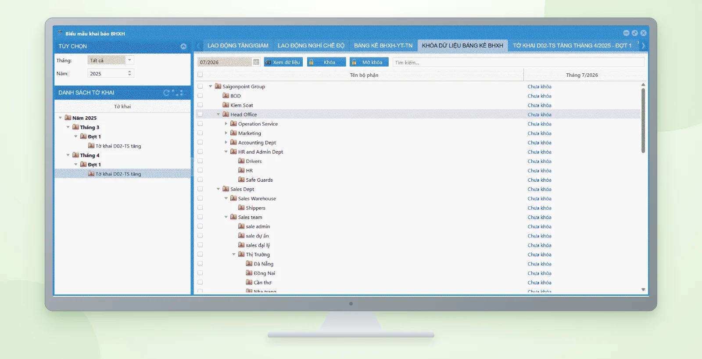702x359 pixels.
Task: Check the BOD row checkbox
Action: point(200,96)
